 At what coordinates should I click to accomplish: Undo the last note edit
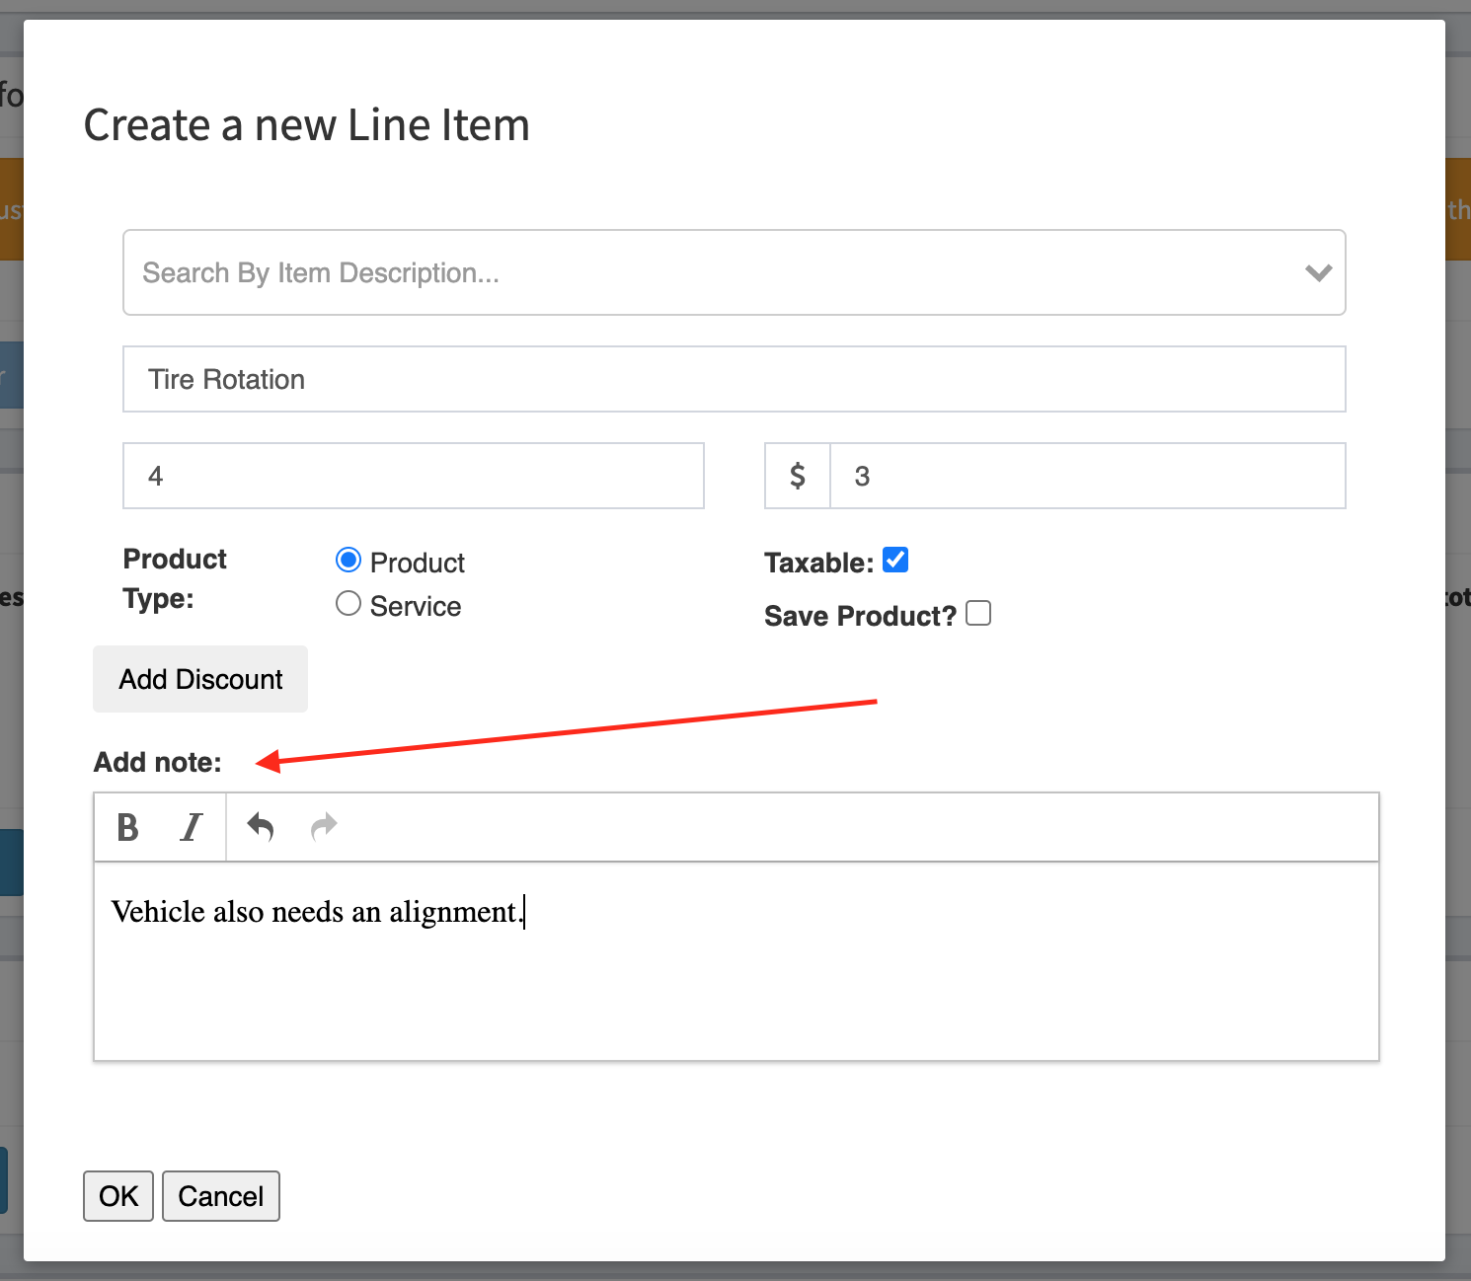point(260,827)
